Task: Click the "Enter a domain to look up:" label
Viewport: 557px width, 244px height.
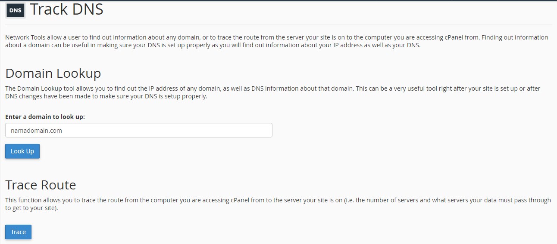Action: (45, 117)
